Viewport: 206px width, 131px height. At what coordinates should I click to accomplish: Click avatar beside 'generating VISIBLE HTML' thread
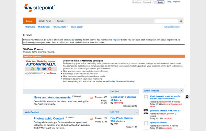tap(146, 111)
